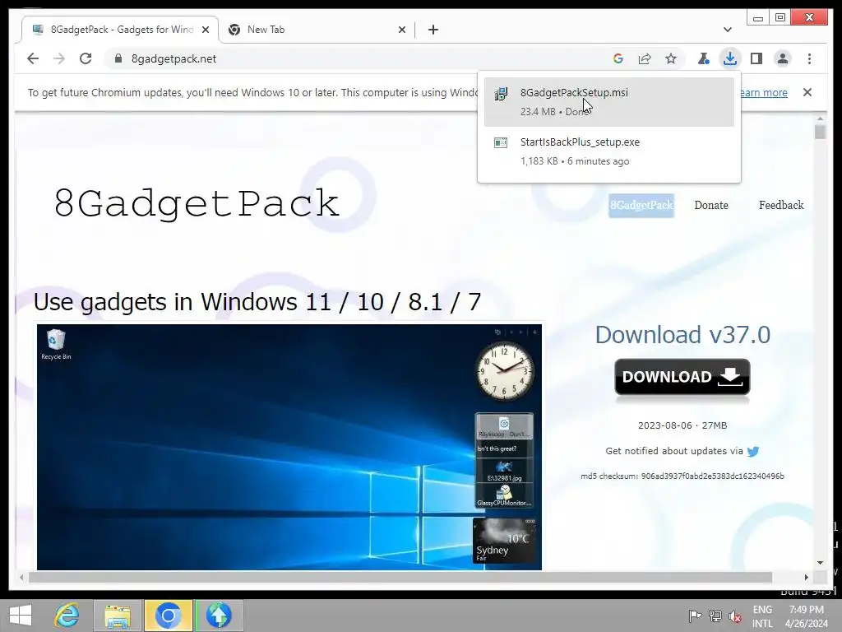Viewport: 842px width, 632px height.
Task: Close the New Tab tab
Action: pos(401,30)
